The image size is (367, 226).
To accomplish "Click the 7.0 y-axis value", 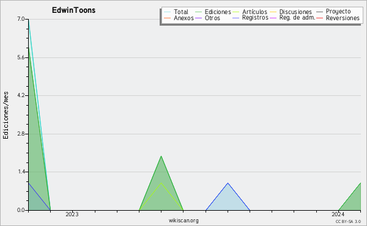I will point(21,19).
